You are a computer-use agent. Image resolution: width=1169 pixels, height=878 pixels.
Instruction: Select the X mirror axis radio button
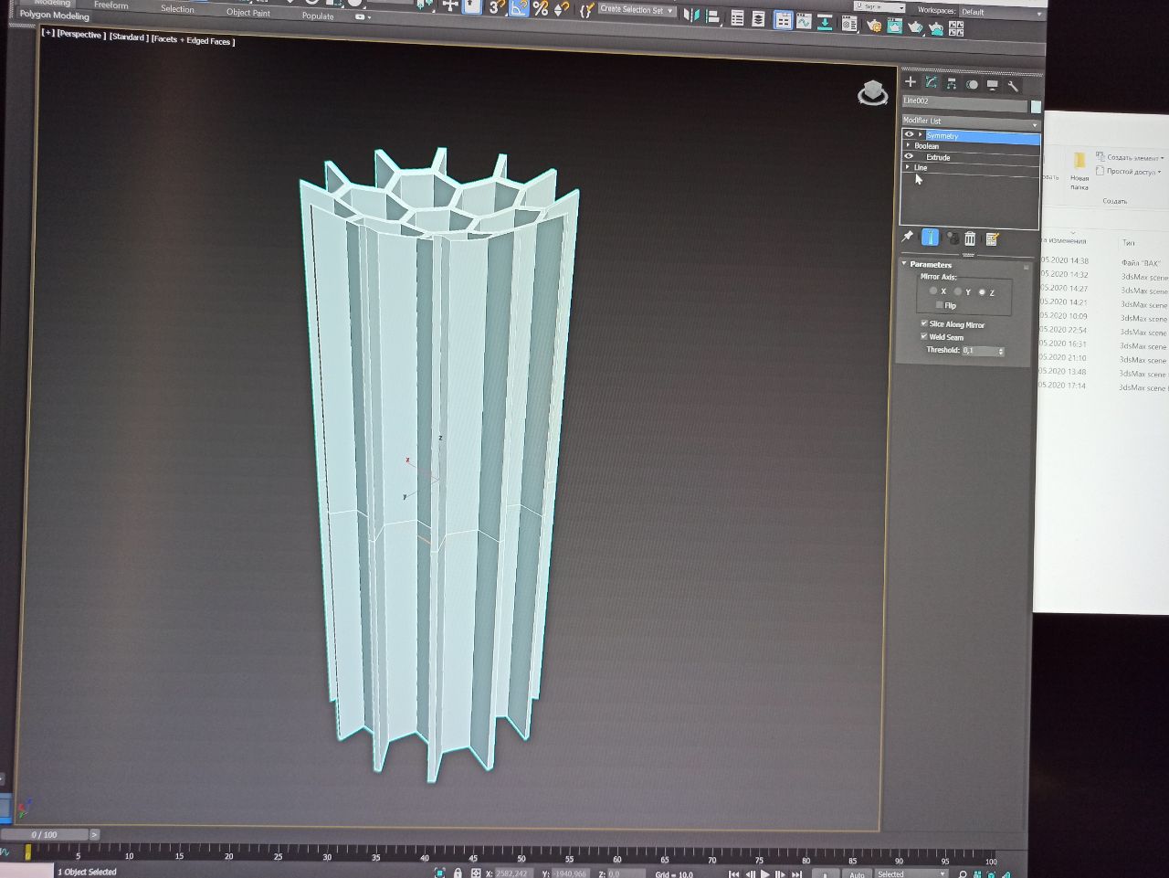tap(933, 291)
